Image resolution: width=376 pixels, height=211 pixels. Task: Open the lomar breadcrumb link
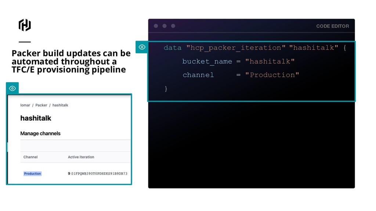[25, 105]
